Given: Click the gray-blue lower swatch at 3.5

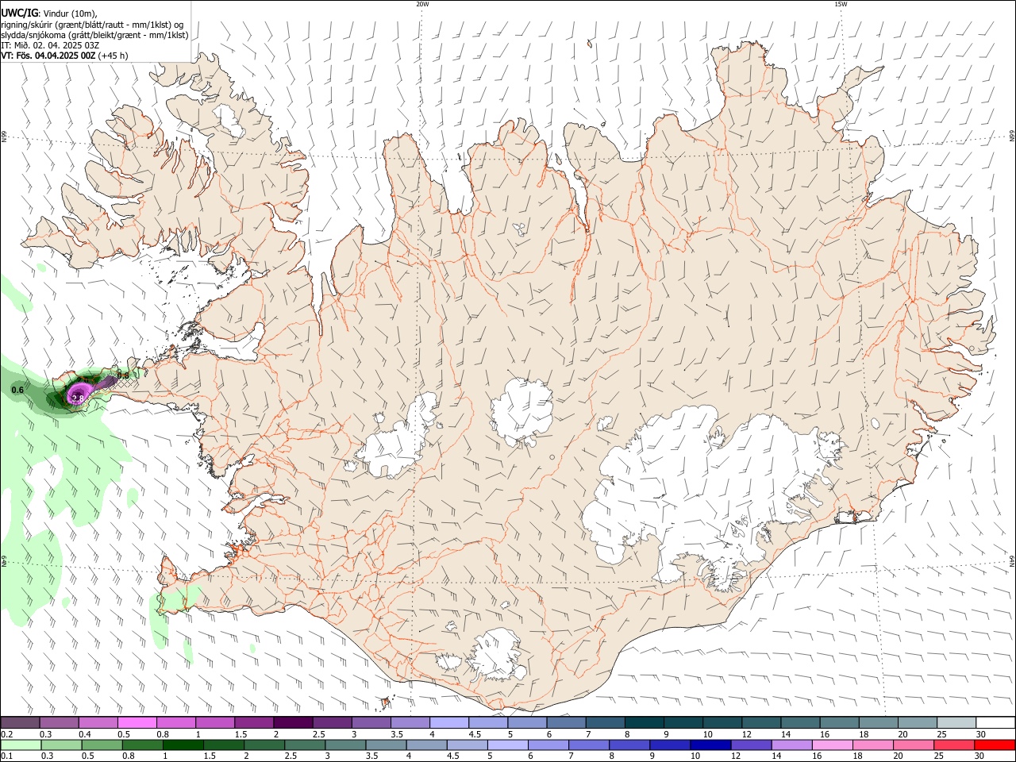Looking at the screenshot, I should 386,745.
